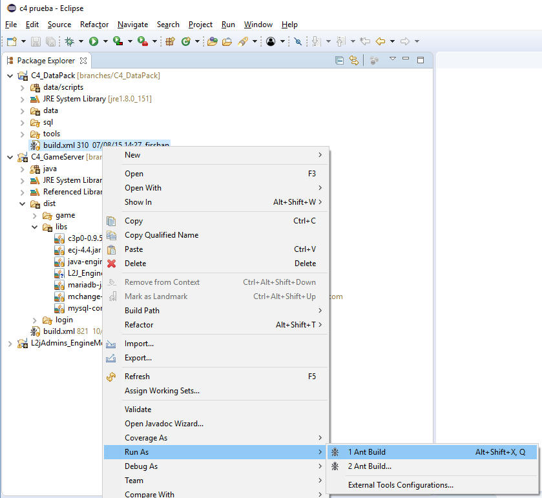
Task: Click the Save toolbar icon
Action: pyautogui.click(x=36, y=41)
